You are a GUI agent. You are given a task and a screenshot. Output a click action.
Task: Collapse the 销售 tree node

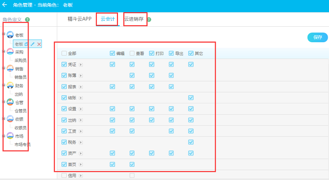[x=4, y=68]
